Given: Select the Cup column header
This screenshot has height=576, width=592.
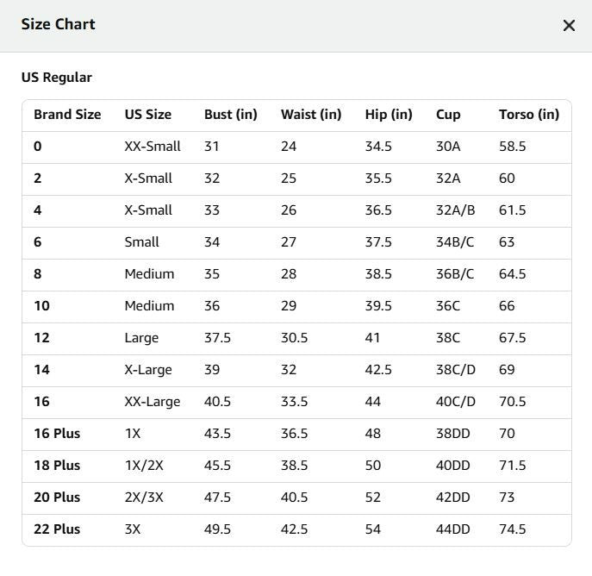Looking at the screenshot, I should pyautogui.click(x=448, y=115).
